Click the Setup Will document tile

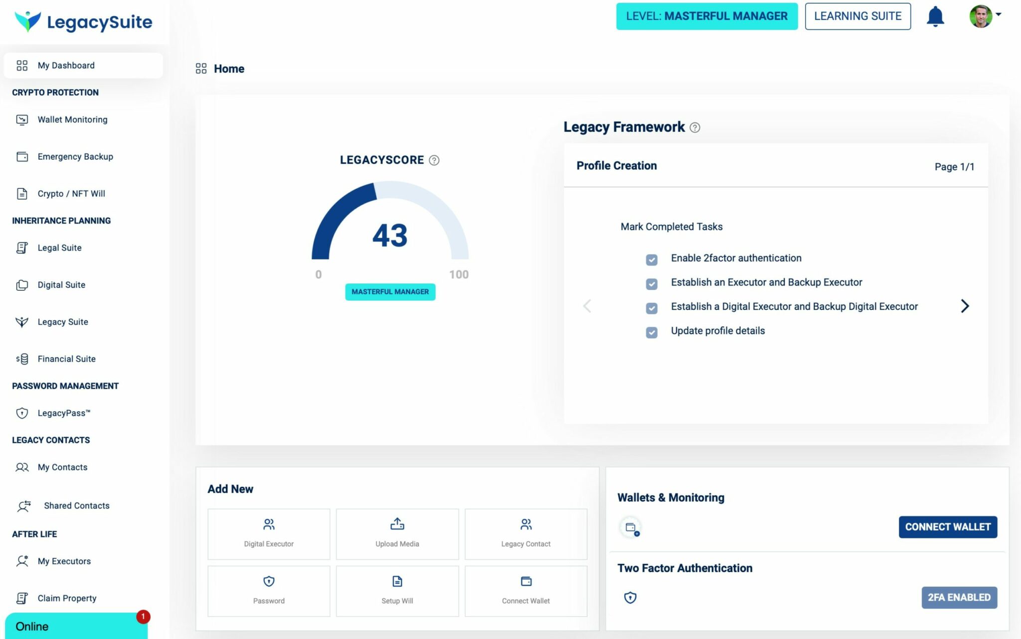(397, 591)
